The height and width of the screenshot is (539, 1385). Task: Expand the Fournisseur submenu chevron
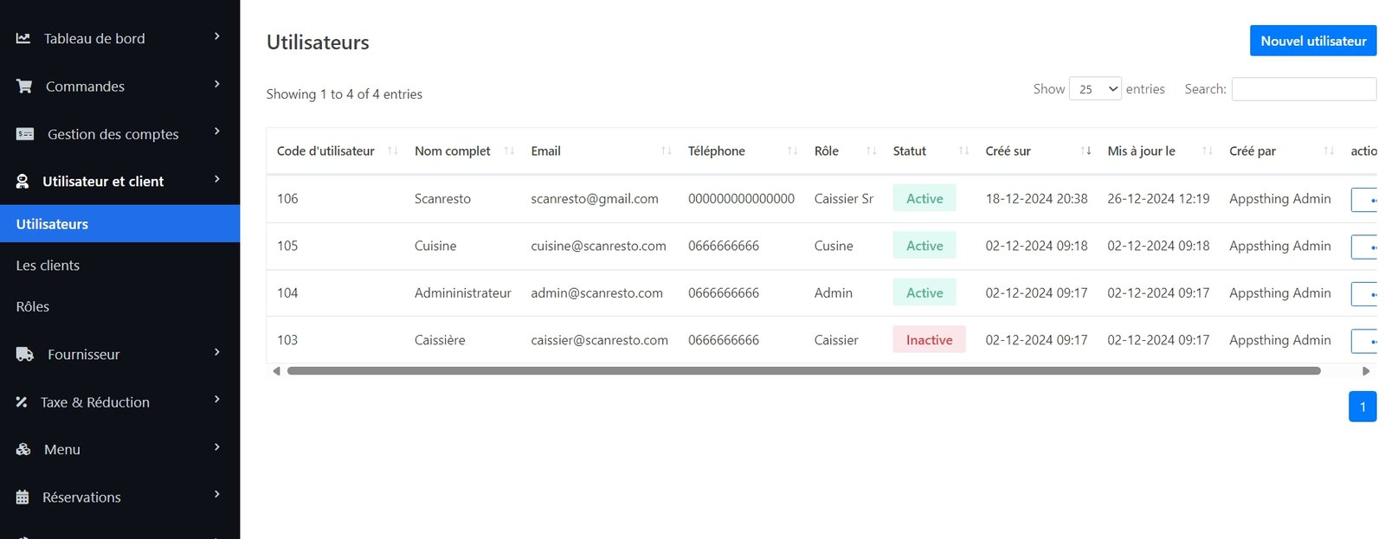217,353
